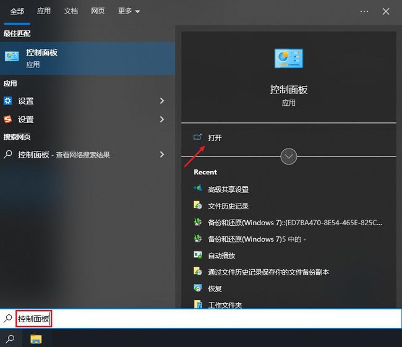Expand the arrow beside gear 设置 result
This screenshot has width=402, height=347.
coord(162,101)
